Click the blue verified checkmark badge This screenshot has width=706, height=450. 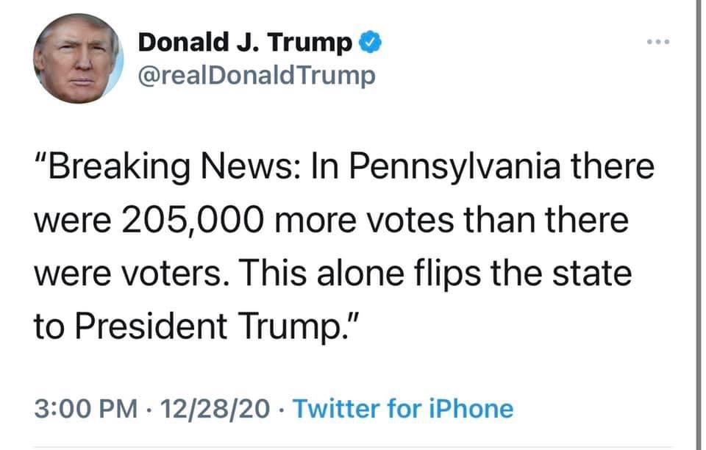[x=368, y=44]
